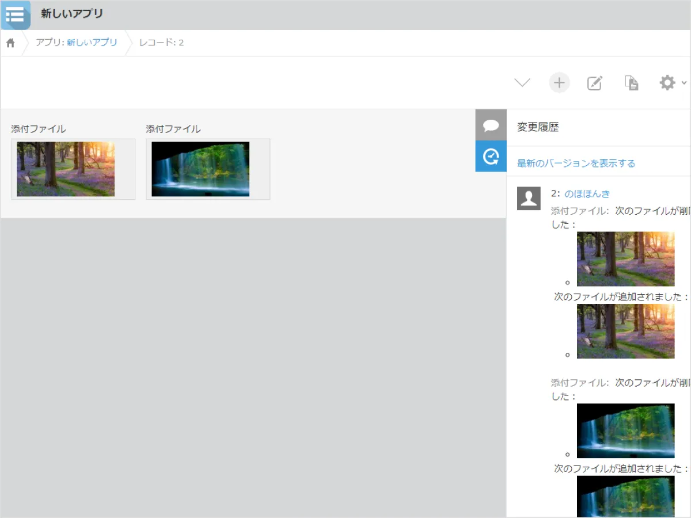Viewport: 691px width, 518px height.
Task: Open user avatar icon in history
Action: [529, 199]
